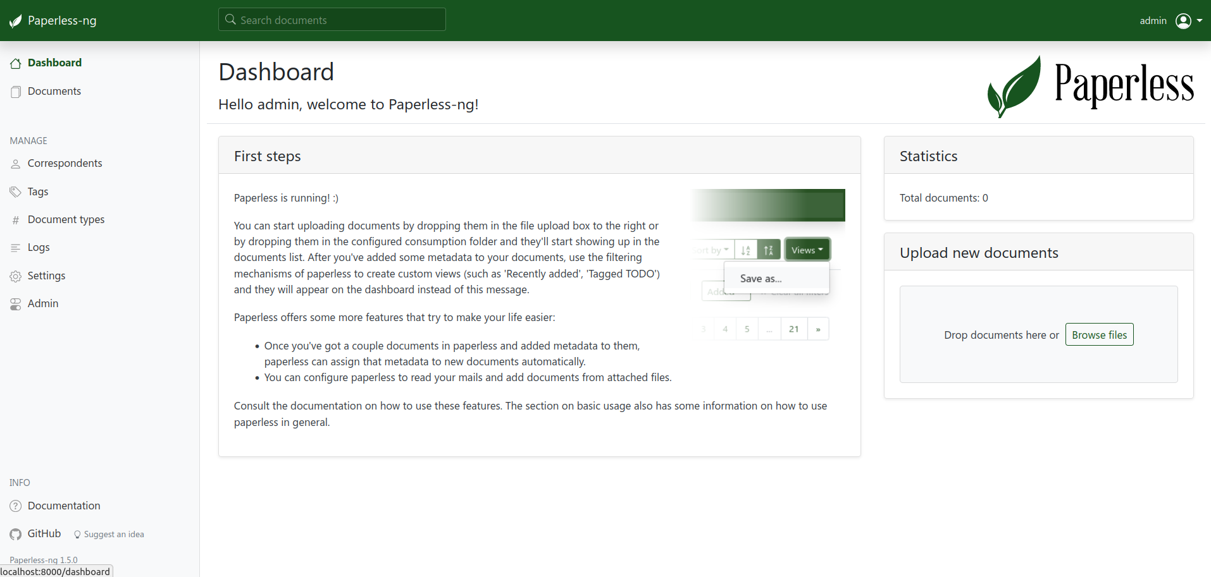The height and width of the screenshot is (577, 1211).
Task: Go to Documents in the sidebar
Action: pyautogui.click(x=54, y=91)
